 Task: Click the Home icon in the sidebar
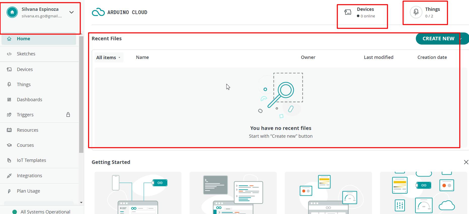coord(9,39)
